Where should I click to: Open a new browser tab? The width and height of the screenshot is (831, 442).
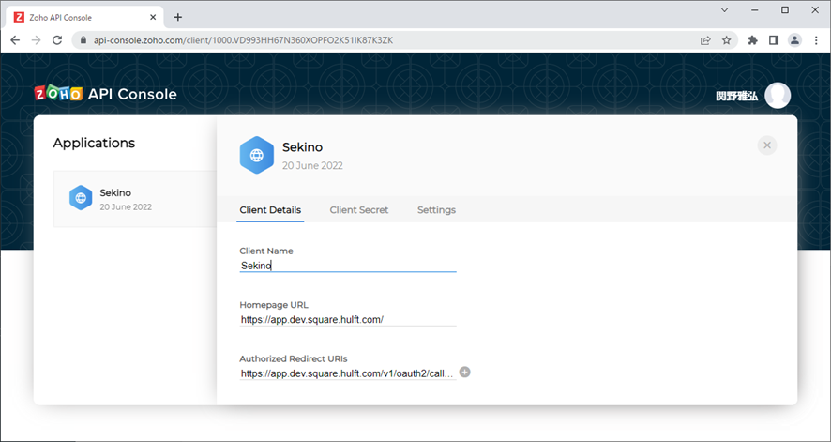178,17
